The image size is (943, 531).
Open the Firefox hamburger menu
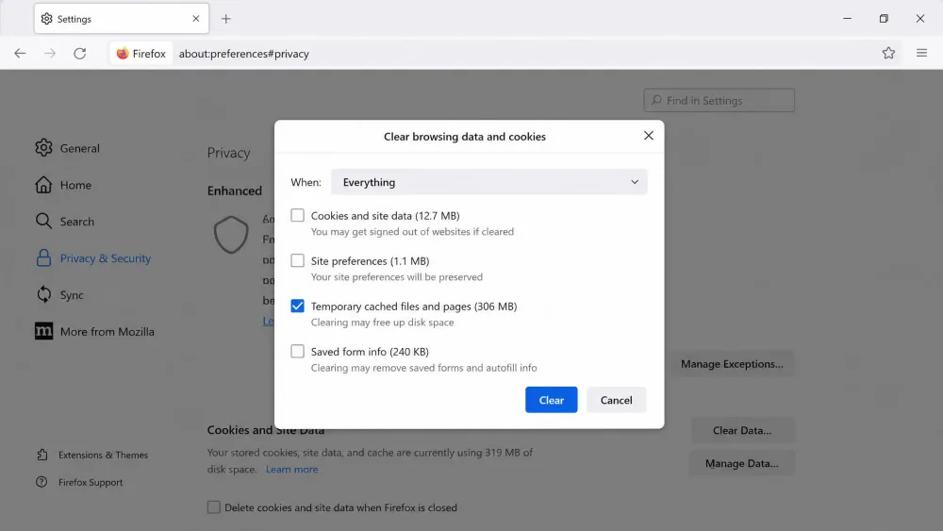[921, 53]
